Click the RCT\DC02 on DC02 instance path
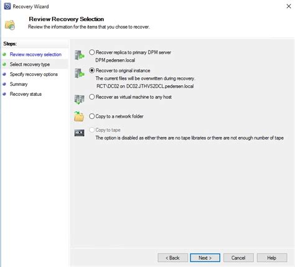Viewport: 295px width, 267px height. point(145,86)
